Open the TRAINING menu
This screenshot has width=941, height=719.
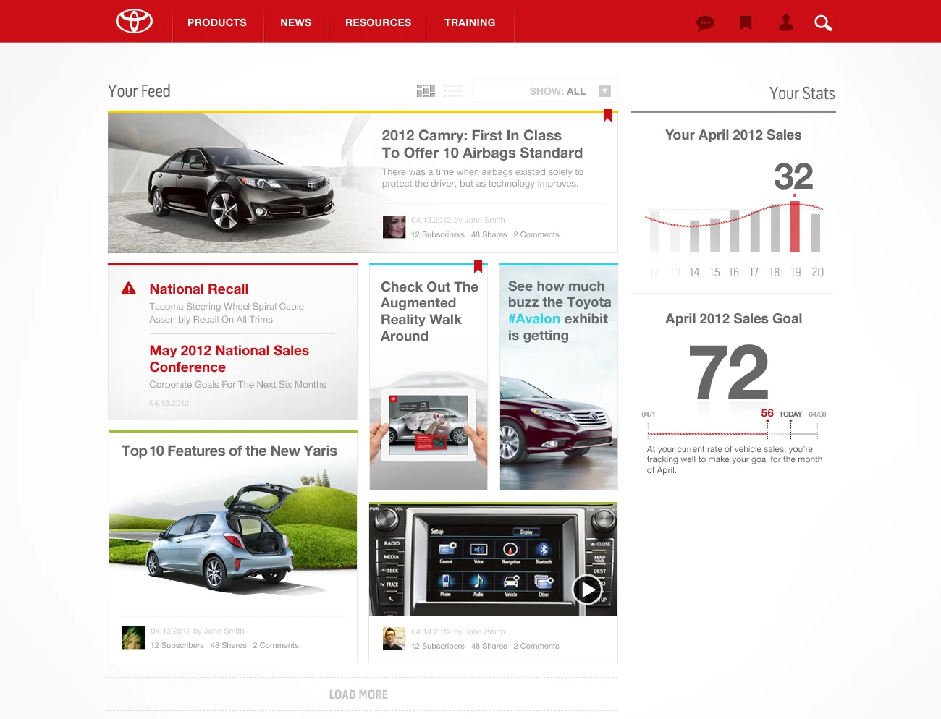click(x=470, y=22)
